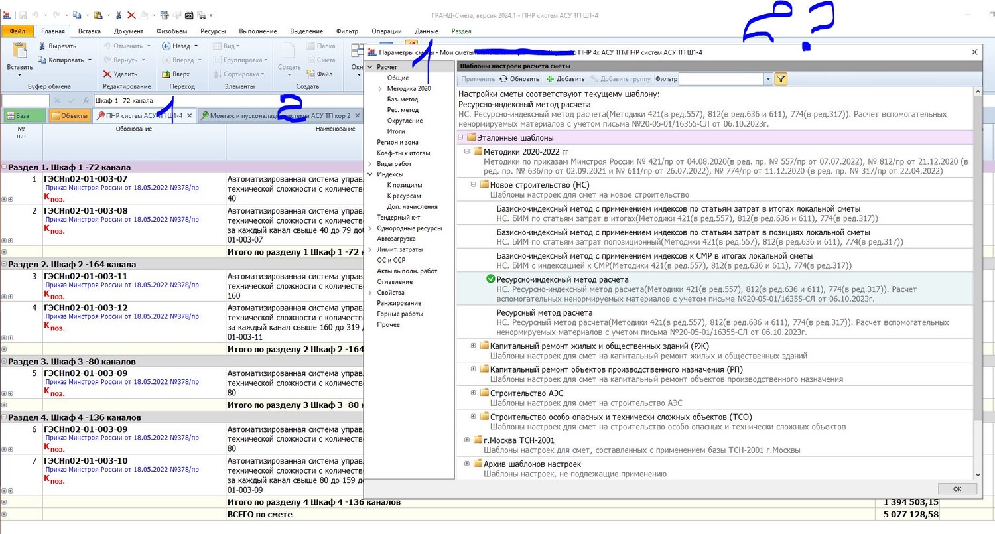Collapse the Индексы tree node
Image resolution: width=995 pixels, height=534 pixels.
pyautogui.click(x=370, y=174)
